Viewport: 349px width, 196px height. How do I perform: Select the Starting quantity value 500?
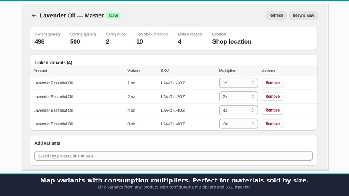pos(75,41)
